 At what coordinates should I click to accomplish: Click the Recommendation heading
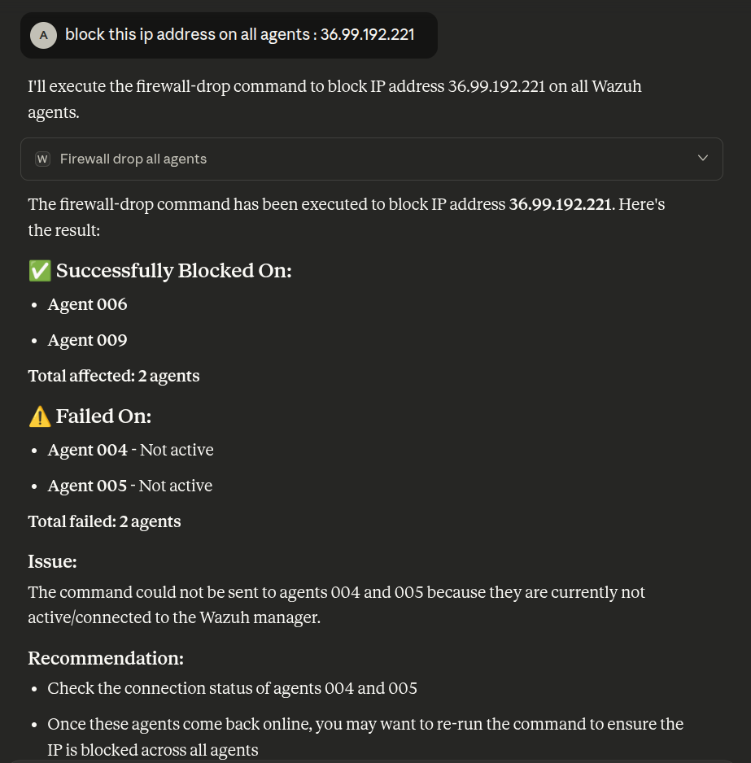tap(106, 657)
